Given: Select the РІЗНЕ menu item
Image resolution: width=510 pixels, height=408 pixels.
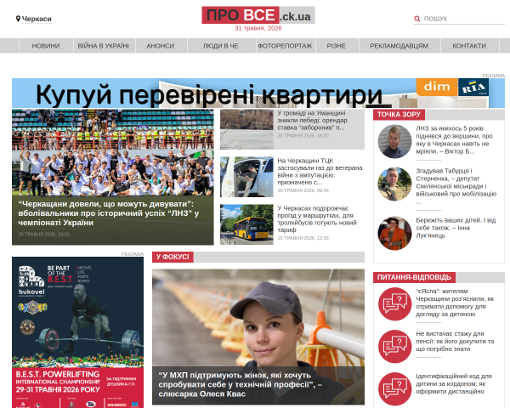Looking at the screenshot, I should (x=337, y=46).
